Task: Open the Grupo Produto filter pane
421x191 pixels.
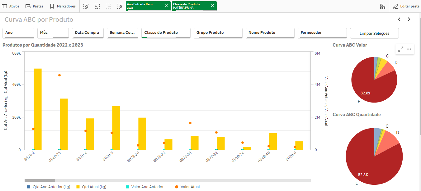Action: 218,33
